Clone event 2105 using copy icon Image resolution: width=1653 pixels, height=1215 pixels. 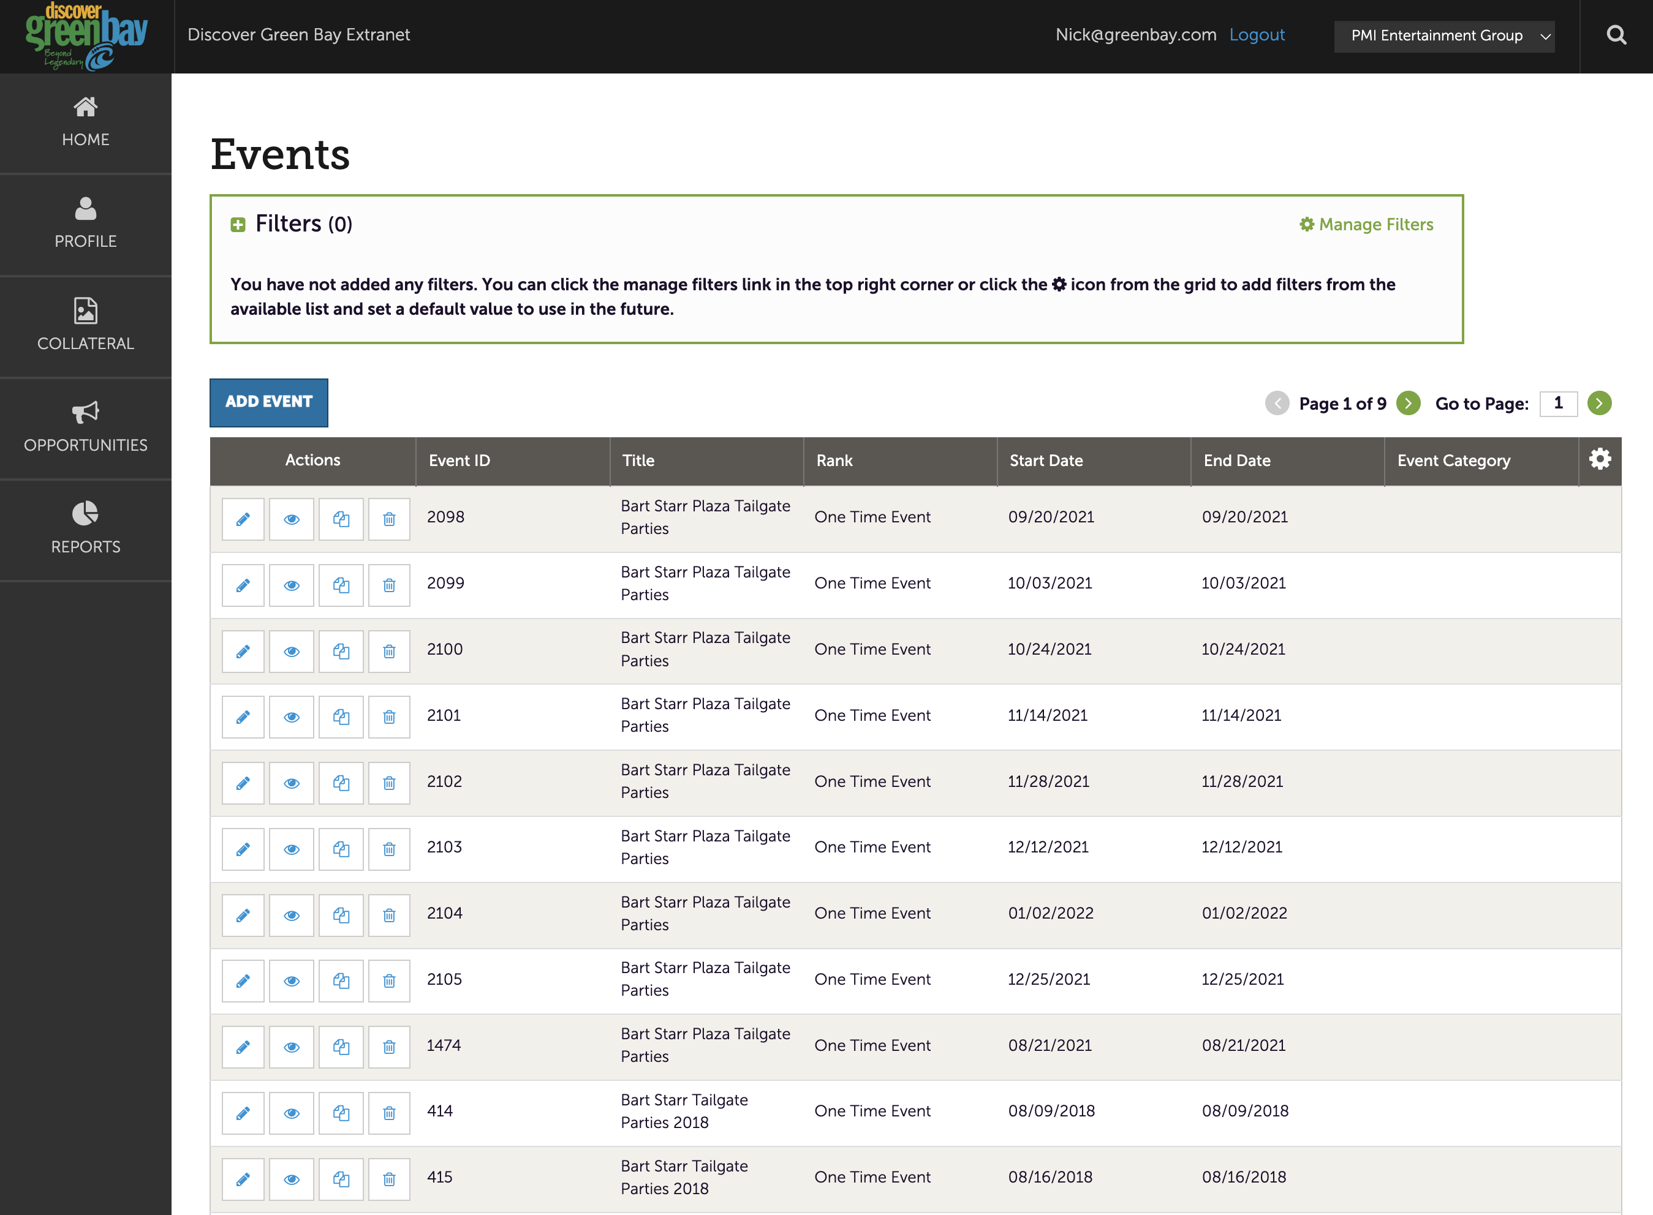click(x=341, y=981)
